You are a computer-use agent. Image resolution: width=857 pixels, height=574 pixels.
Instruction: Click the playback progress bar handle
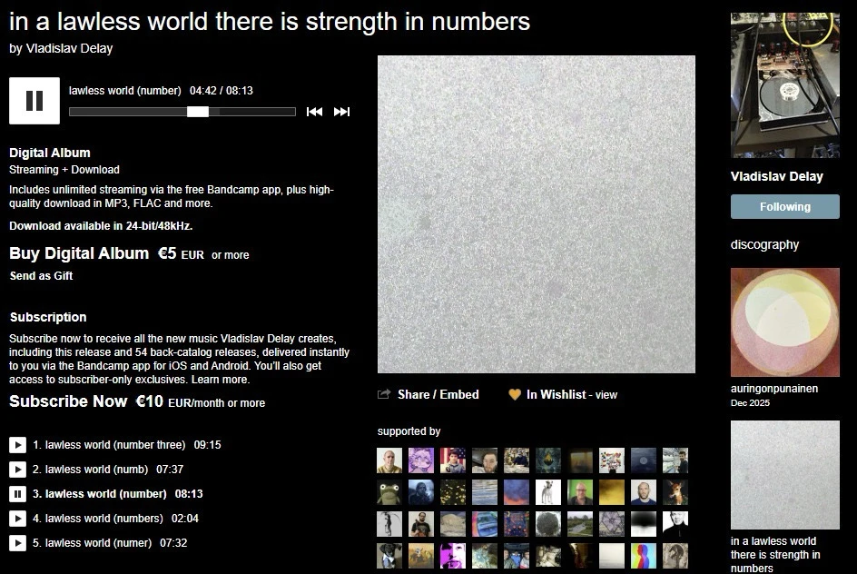198,112
